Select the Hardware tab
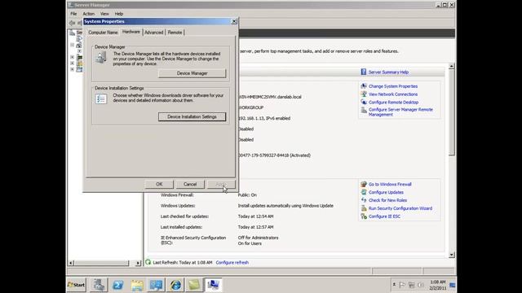 coord(131,32)
